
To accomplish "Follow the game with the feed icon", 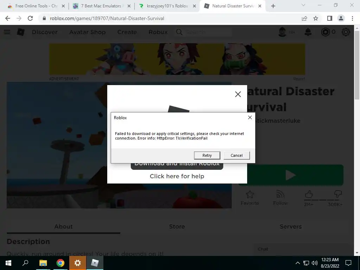I will (x=280, y=198).
